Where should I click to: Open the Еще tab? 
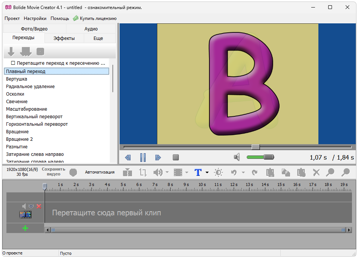coord(98,38)
